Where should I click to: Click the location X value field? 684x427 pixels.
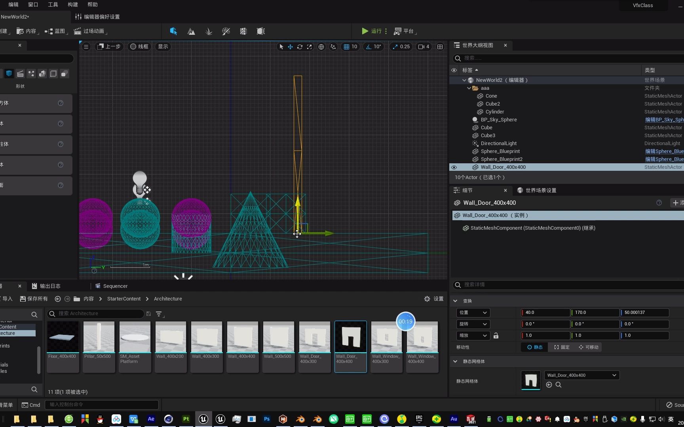coord(545,312)
